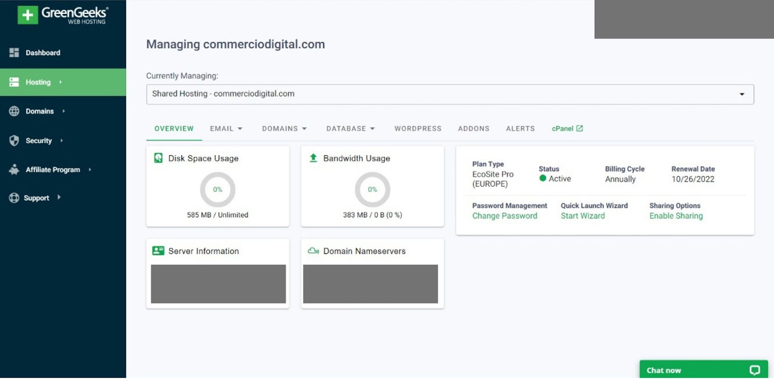Click the Domain Nameservers card heading

(364, 251)
